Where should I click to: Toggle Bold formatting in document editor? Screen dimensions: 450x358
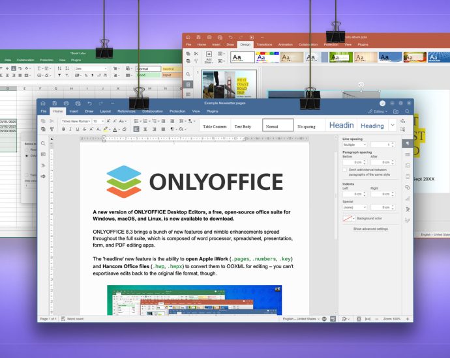pyautogui.click(x=63, y=129)
